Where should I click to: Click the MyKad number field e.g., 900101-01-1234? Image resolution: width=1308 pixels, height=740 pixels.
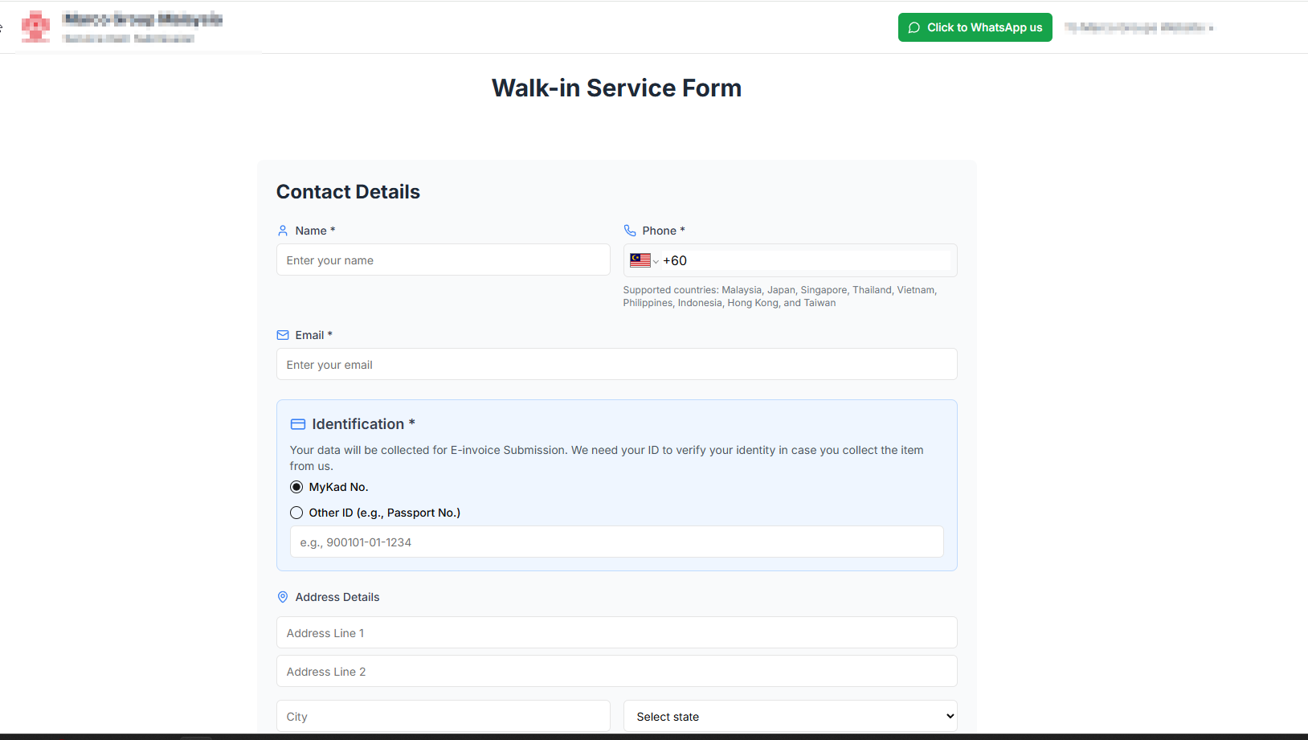[617, 542]
